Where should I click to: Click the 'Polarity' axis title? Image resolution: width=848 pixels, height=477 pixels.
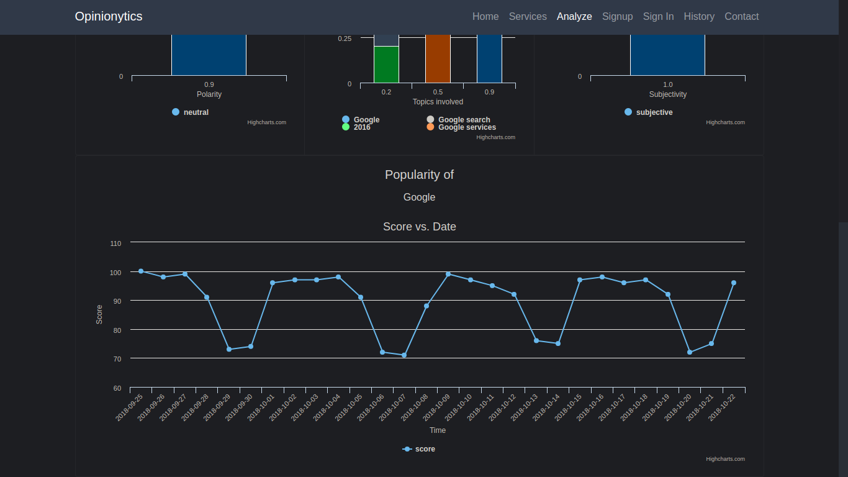pos(209,94)
